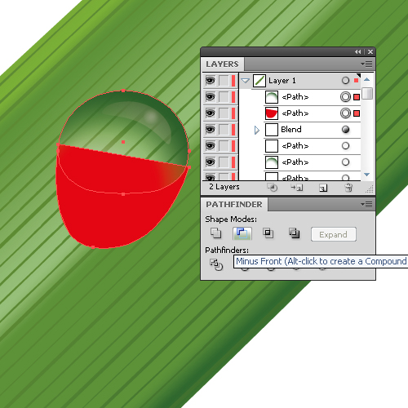Click Make/Release Clipping Mask icon

click(273, 188)
